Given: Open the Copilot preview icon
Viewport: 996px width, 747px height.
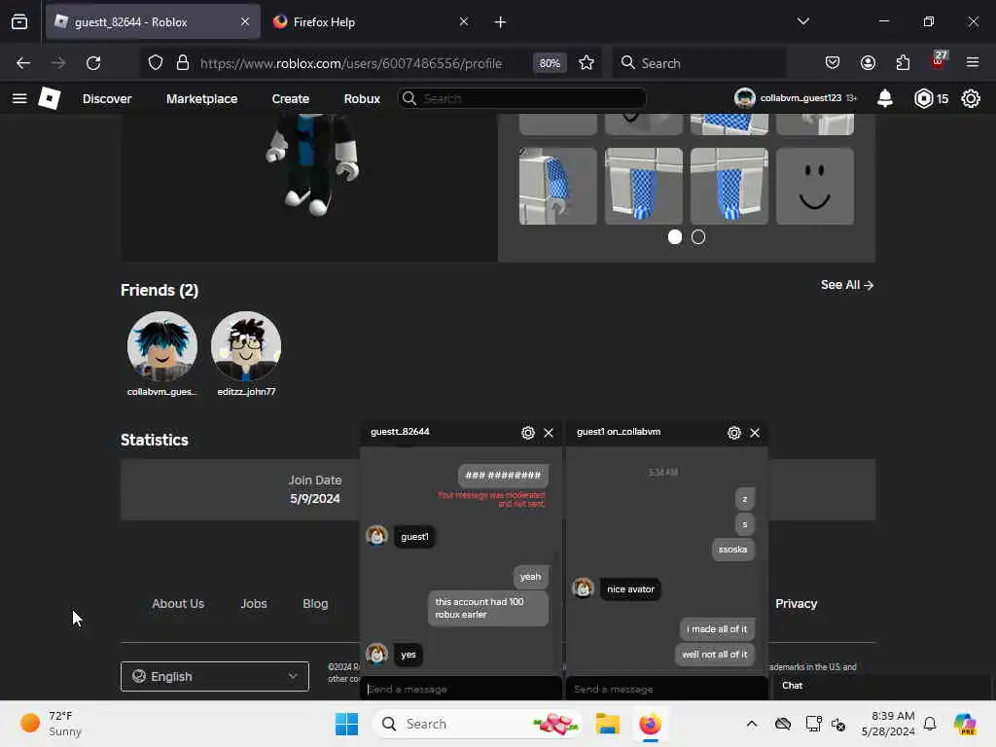Looking at the screenshot, I should click(x=964, y=724).
